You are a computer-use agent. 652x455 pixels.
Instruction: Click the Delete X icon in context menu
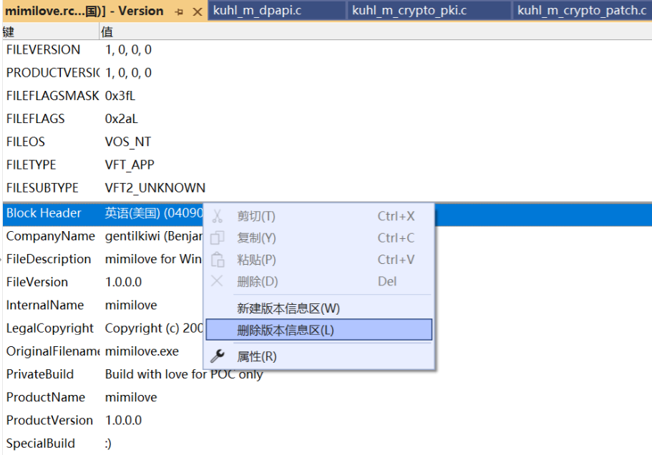[217, 281]
